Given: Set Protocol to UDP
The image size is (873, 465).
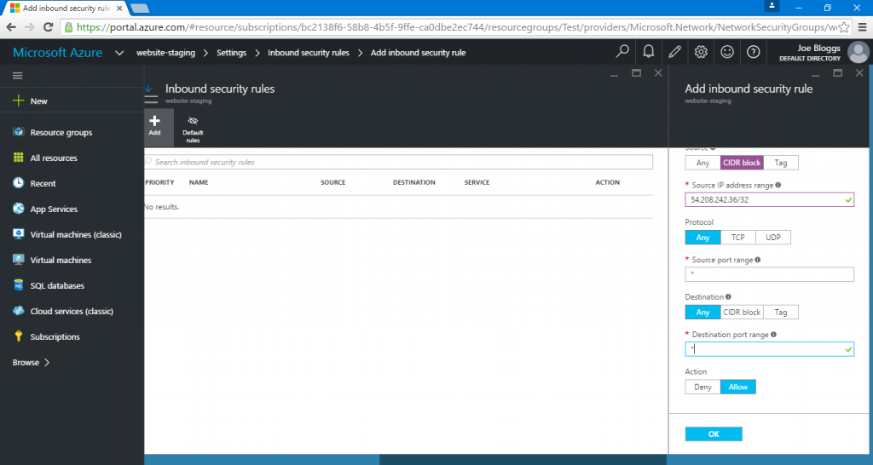Looking at the screenshot, I should point(772,238).
